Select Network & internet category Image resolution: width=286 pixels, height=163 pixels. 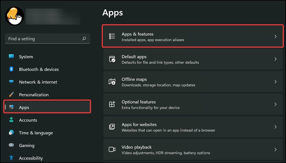pos(47,82)
